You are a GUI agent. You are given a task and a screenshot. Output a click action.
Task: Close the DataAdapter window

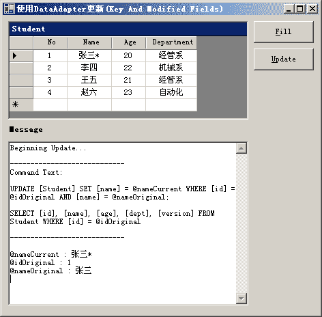coord(312,9)
